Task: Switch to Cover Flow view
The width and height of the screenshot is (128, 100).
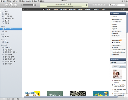Action: (103, 5)
